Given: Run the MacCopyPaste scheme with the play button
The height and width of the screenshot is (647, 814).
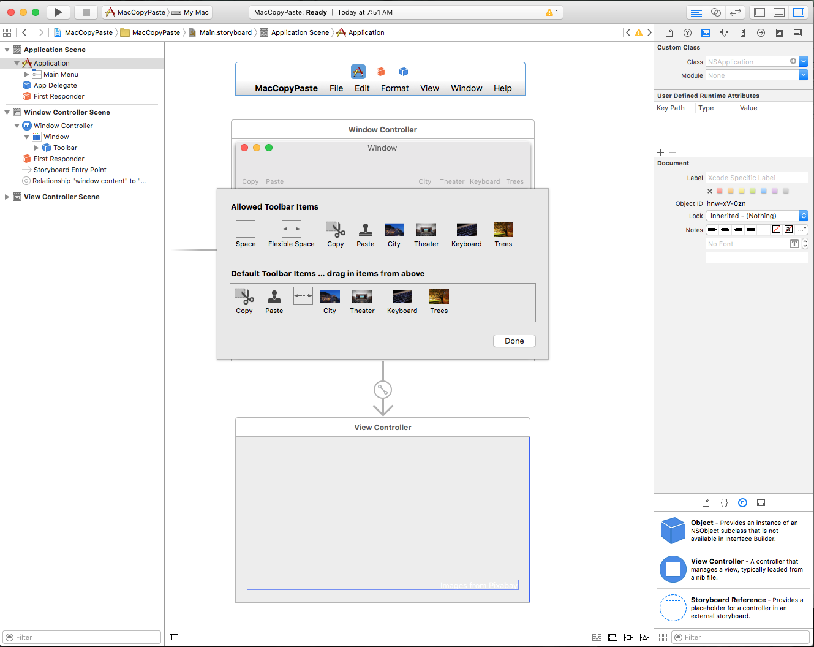Looking at the screenshot, I should [58, 12].
